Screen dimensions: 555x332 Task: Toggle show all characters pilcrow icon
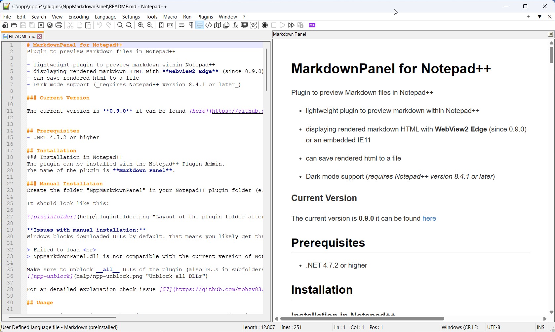pos(191,25)
